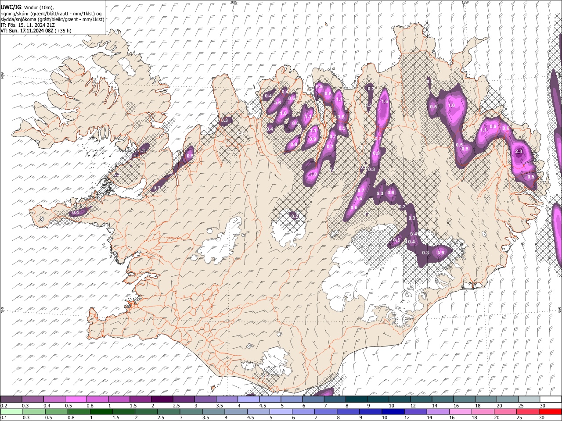Viewport: 562px width, 421px height.
Task: Click the '2.3' precipitation value on the map
Action: pos(519,151)
